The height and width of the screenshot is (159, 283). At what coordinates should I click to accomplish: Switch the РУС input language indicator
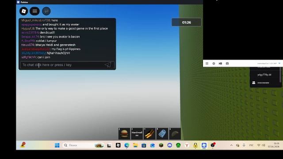[x=251, y=145]
